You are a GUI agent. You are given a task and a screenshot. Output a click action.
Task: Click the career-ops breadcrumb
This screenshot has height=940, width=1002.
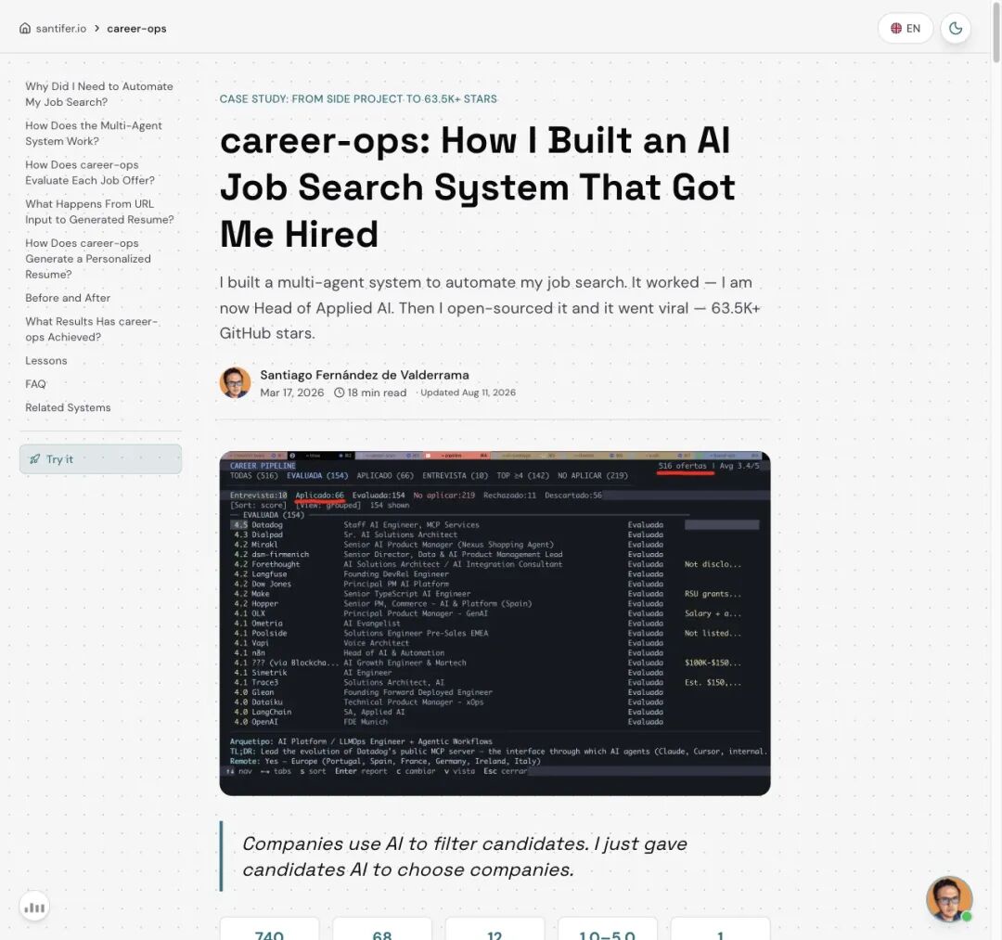[136, 28]
